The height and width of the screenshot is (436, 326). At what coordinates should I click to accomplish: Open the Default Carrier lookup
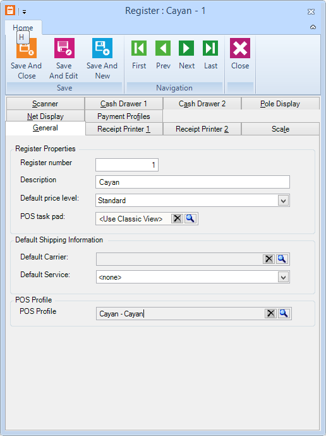pyautogui.click(x=282, y=259)
